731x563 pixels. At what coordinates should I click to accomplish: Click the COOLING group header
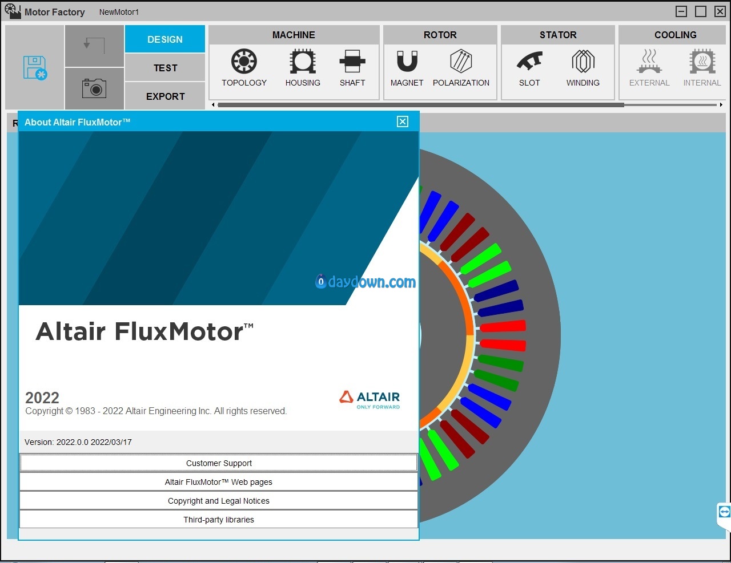click(675, 35)
